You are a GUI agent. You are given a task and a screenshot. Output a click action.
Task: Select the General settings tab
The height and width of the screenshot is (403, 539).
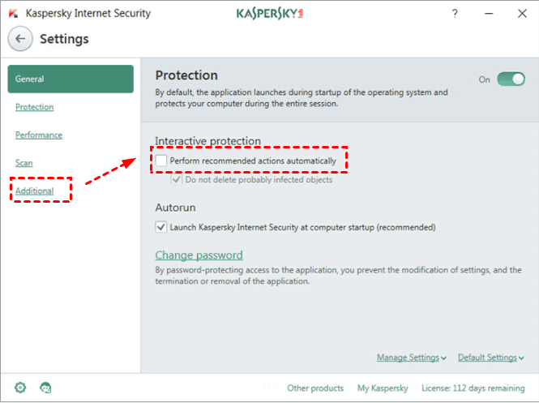click(71, 79)
